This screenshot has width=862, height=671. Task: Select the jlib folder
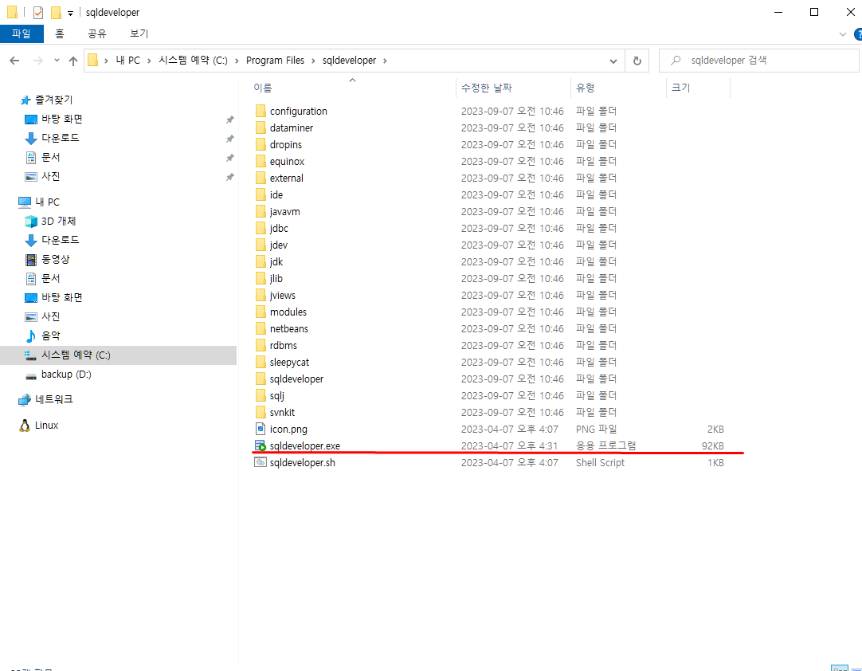pos(276,279)
